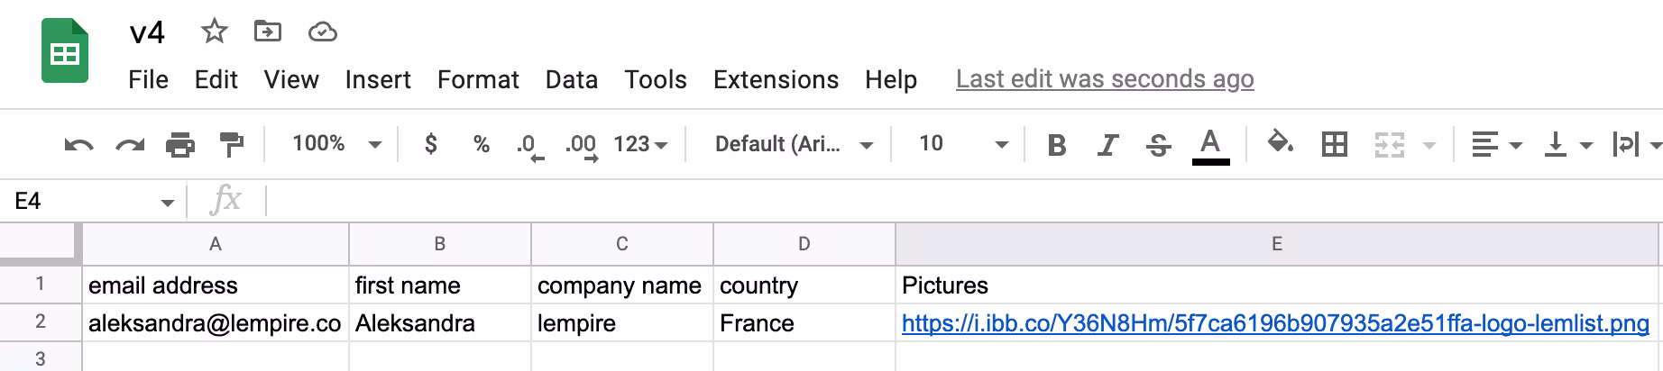This screenshot has height=371, width=1663.
Task: Select the paint format roller icon
Action: [232, 144]
